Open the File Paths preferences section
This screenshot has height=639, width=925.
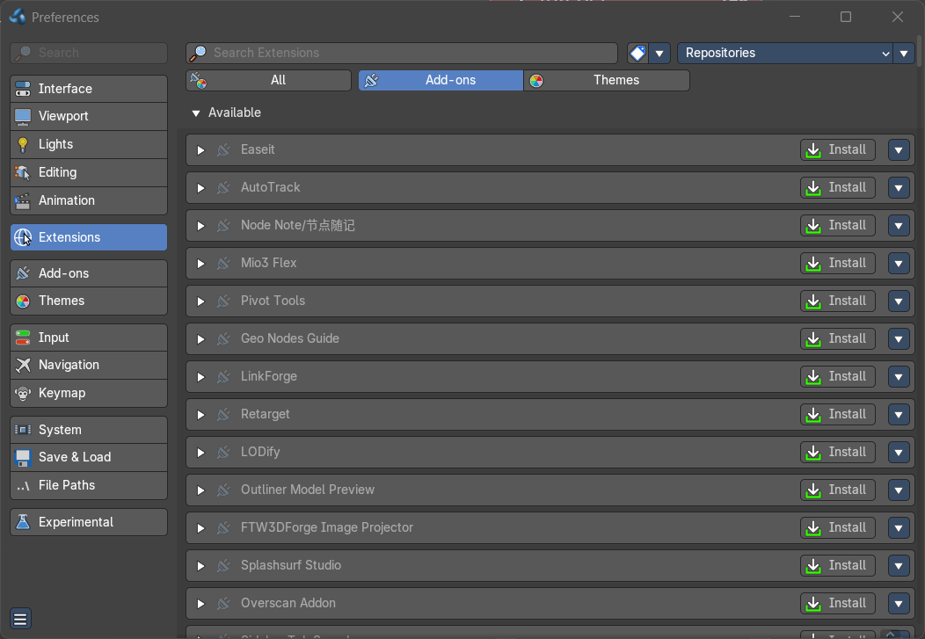tap(89, 486)
